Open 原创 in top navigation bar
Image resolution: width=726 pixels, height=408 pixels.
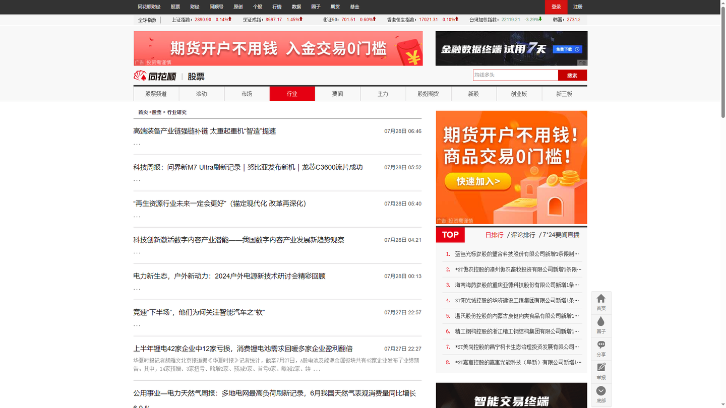pos(238,7)
